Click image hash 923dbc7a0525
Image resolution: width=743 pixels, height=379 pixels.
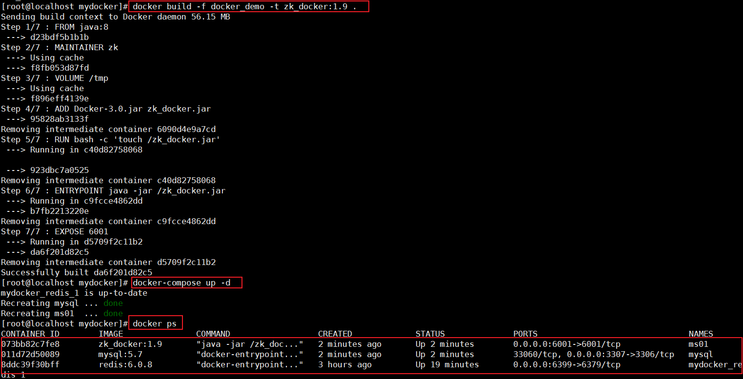[x=60, y=171]
